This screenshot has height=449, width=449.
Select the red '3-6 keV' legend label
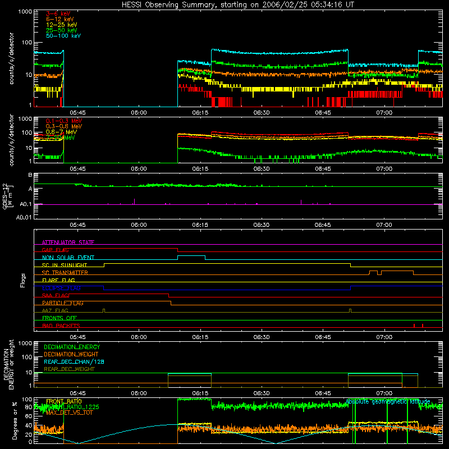click(x=58, y=13)
